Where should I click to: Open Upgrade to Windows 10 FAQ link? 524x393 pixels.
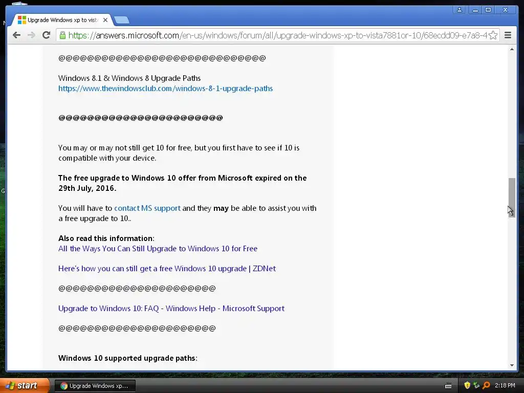[x=171, y=309]
